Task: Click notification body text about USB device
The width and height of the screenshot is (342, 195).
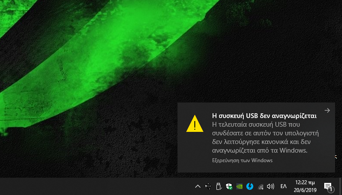Action: coord(265,137)
